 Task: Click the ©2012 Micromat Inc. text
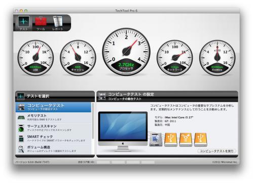(x=225, y=162)
